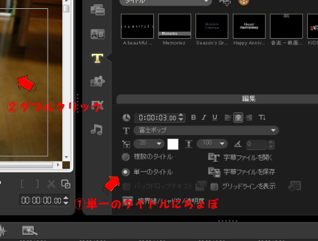318x241 pixels.
Task: Select the 複数のタイトル radio button
Action: (125, 157)
